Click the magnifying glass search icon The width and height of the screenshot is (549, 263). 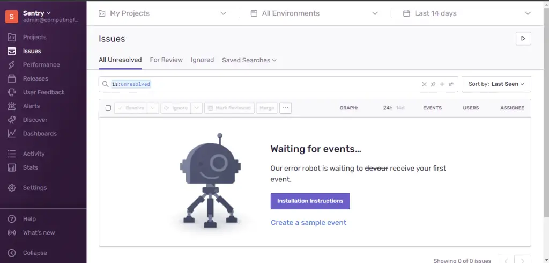click(x=105, y=84)
